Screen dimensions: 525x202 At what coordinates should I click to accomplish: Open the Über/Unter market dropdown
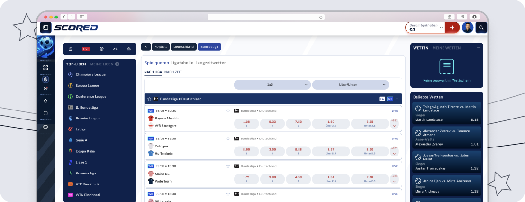(351, 85)
